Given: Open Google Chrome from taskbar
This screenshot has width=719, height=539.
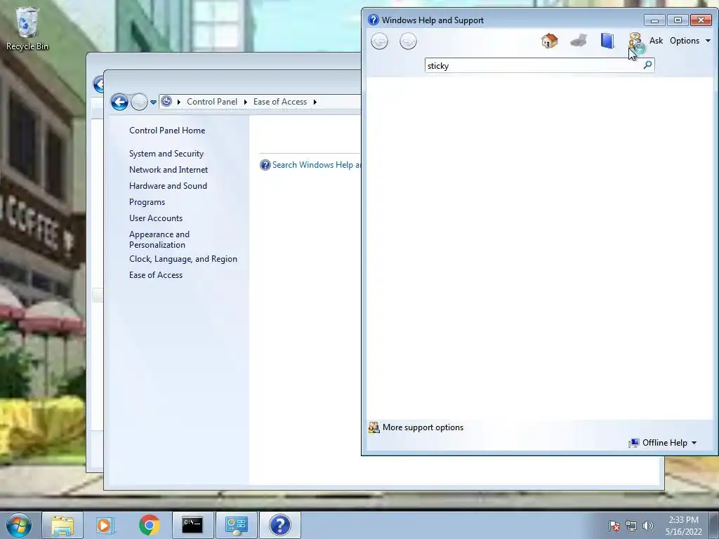Looking at the screenshot, I should point(149,525).
